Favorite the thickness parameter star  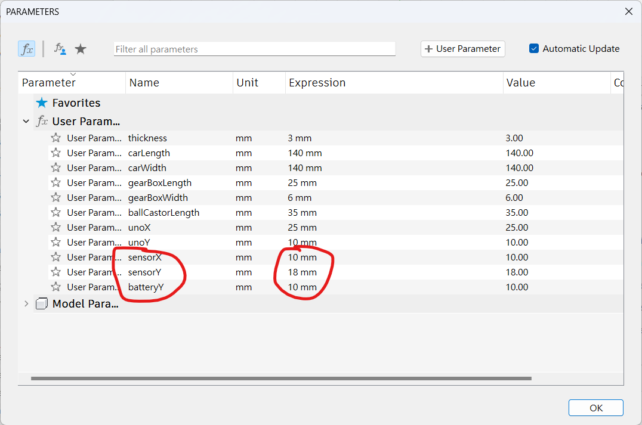pyautogui.click(x=56, y=138)
